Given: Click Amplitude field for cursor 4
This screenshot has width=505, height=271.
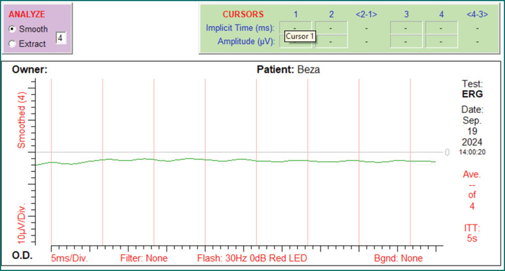Looking at the screenshot, I should (x=442, y=41).
